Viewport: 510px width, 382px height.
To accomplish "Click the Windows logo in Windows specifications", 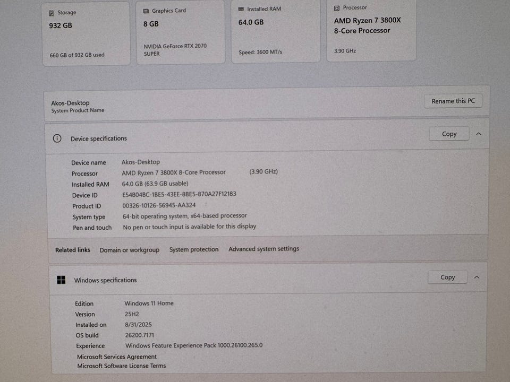I will point(61,280).
